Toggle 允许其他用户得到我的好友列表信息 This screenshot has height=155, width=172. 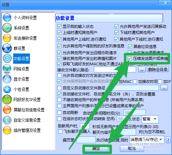point(59,46)
